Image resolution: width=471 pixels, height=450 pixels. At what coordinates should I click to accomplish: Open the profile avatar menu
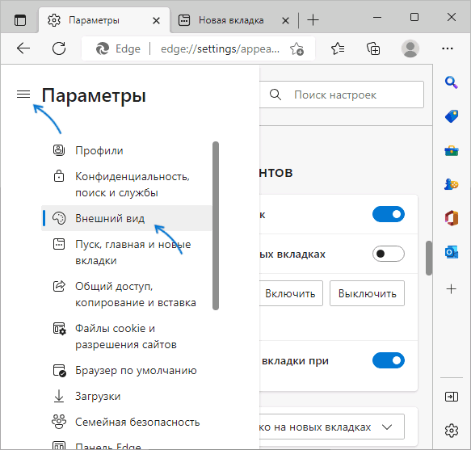410,48
